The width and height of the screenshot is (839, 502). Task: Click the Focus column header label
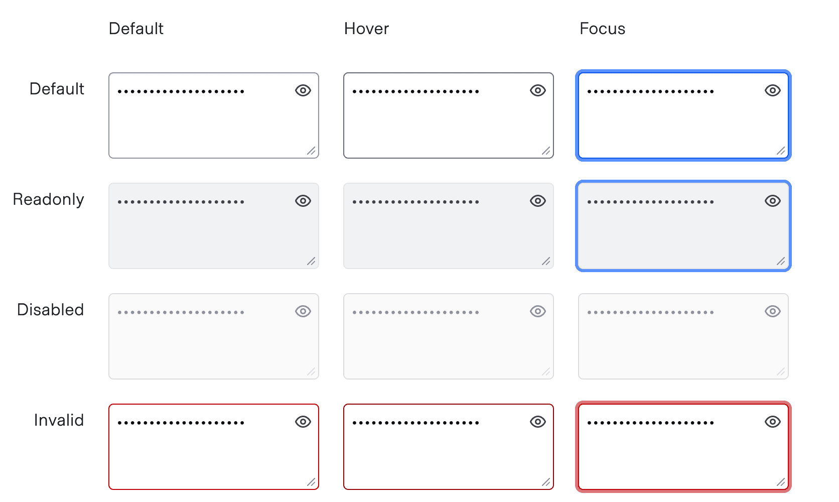pyautogui.click(x=602, y=29)
